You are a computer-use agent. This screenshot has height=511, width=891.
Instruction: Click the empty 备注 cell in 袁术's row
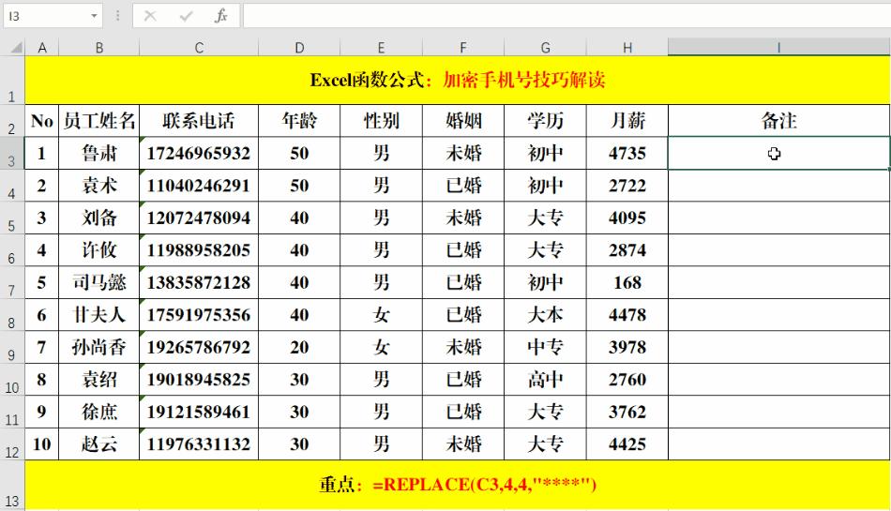click(779, 186)
